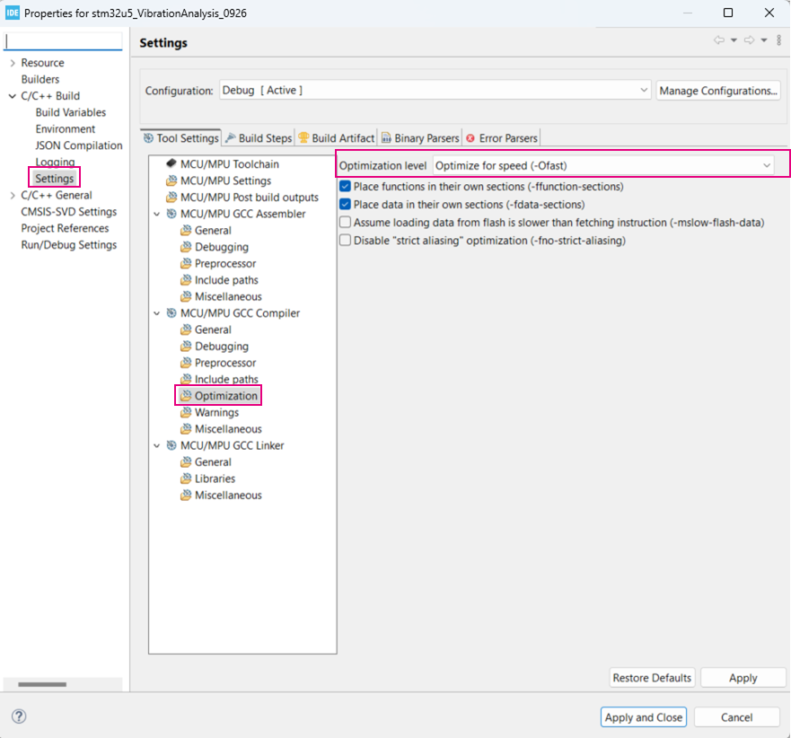791x738 pixels.
Task: Select Project References in left tree
Action: pos(65,229)
